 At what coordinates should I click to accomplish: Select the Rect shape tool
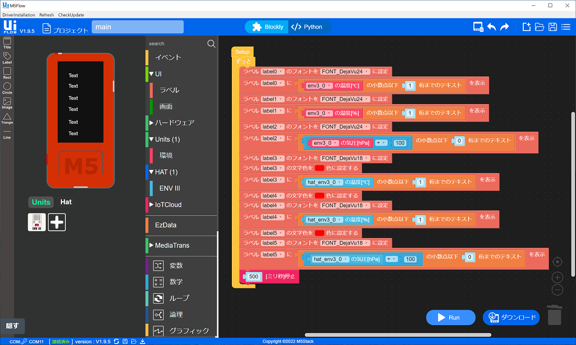click(x=7, y=73)
